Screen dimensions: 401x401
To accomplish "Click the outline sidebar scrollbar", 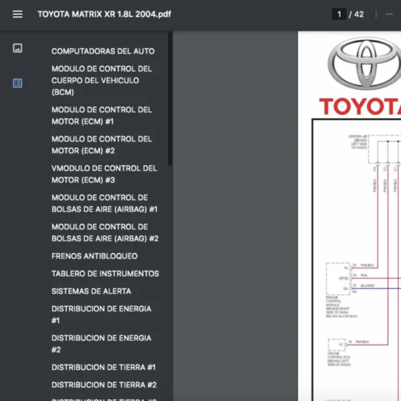I will 170,100.
